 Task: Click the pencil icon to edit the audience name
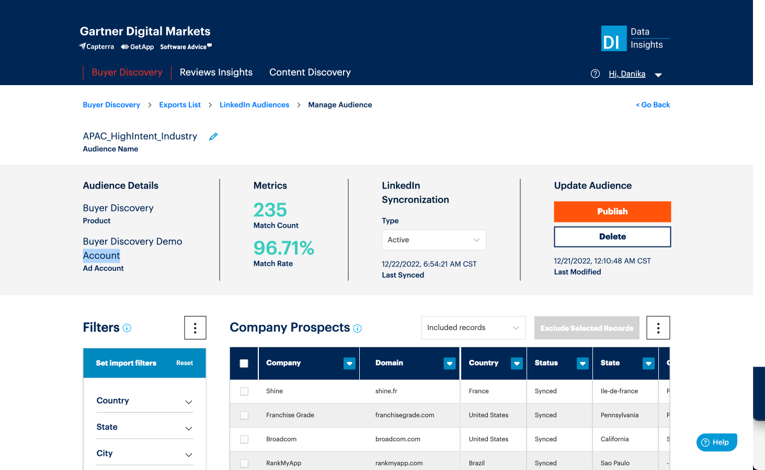coord(213,136)
